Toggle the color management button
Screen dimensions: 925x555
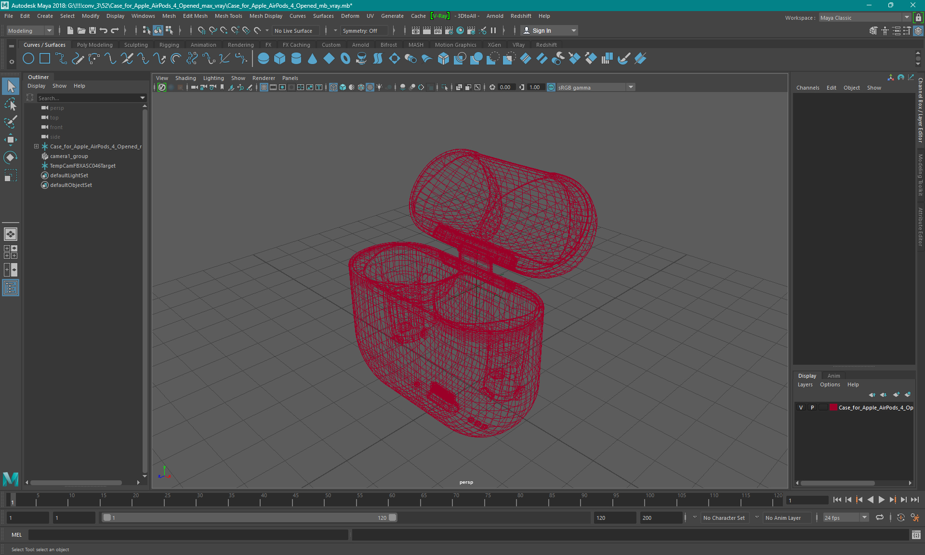551,87
